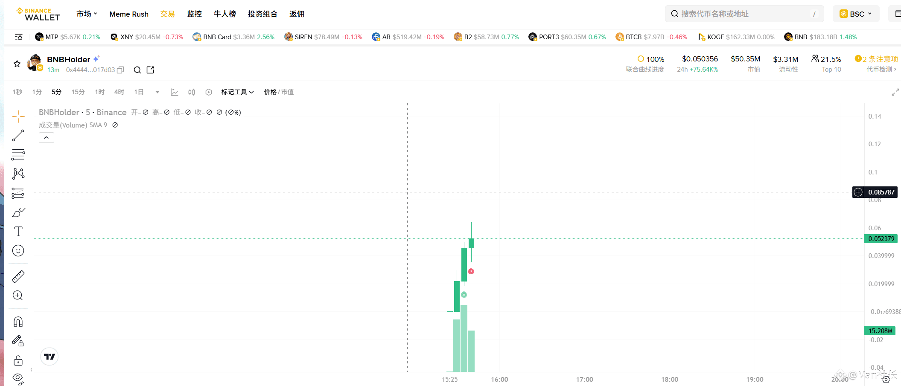Open the BSC network dropdown
901x386 pixels.
[855, 14]
